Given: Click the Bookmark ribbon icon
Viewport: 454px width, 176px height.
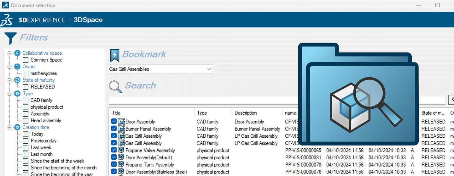Looking at the screenshot, I should pyautogui.click(x=114, y=55).
